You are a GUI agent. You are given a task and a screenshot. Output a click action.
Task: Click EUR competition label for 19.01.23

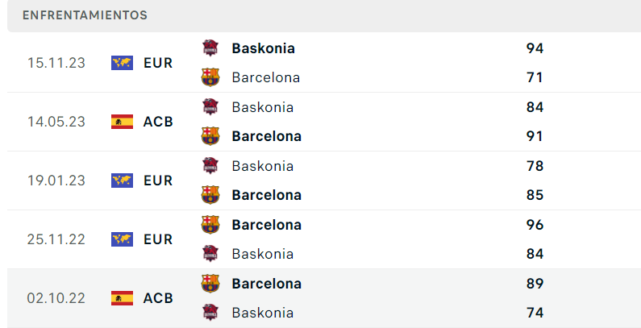(x=158, y=181)
